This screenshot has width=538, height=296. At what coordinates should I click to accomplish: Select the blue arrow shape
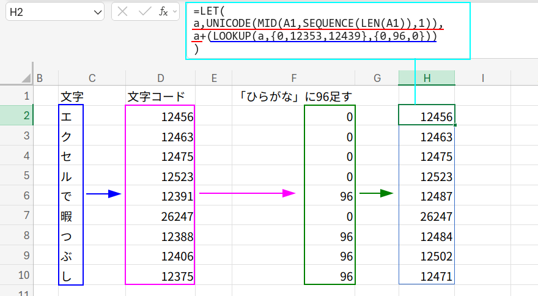(104, 194)
